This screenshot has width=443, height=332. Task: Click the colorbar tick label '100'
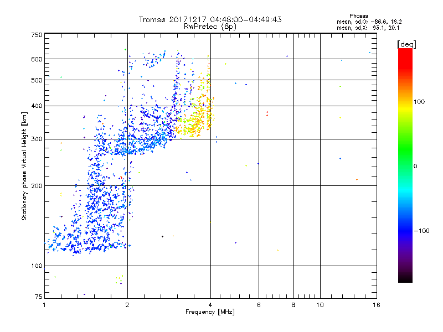pos(419,102)
